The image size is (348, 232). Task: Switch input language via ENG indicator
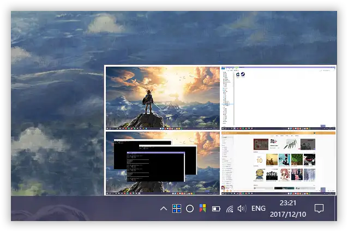coord(259,209)
